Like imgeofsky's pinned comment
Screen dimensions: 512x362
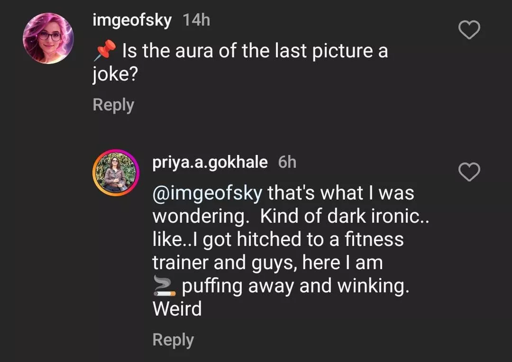click(470, 31)
